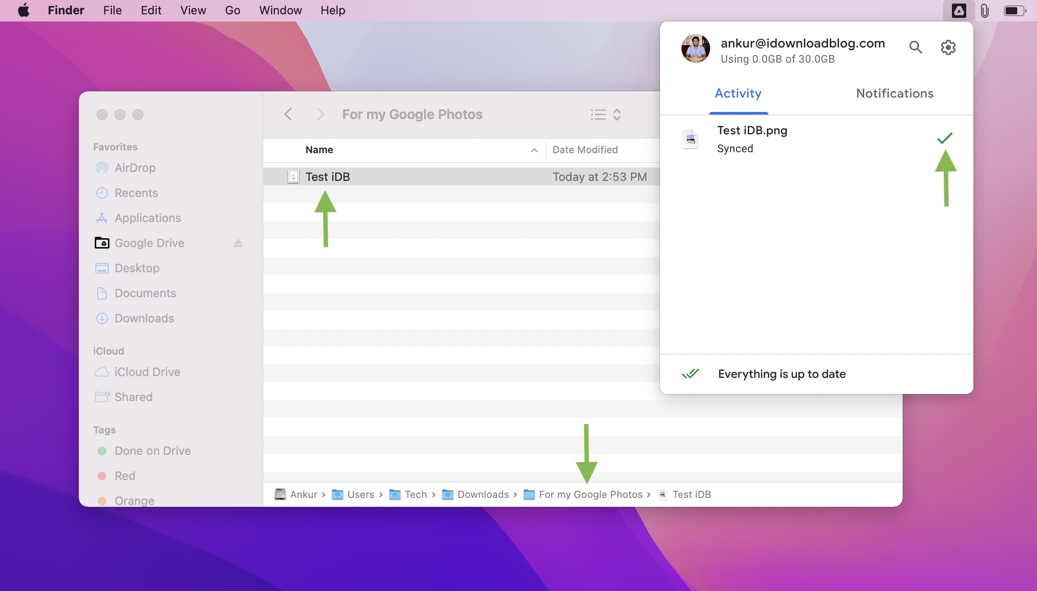Click the paperclip menu bar icon

(x=985, y=10)
